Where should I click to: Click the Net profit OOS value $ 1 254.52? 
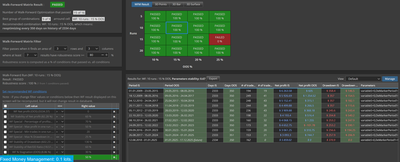(309, 96)
